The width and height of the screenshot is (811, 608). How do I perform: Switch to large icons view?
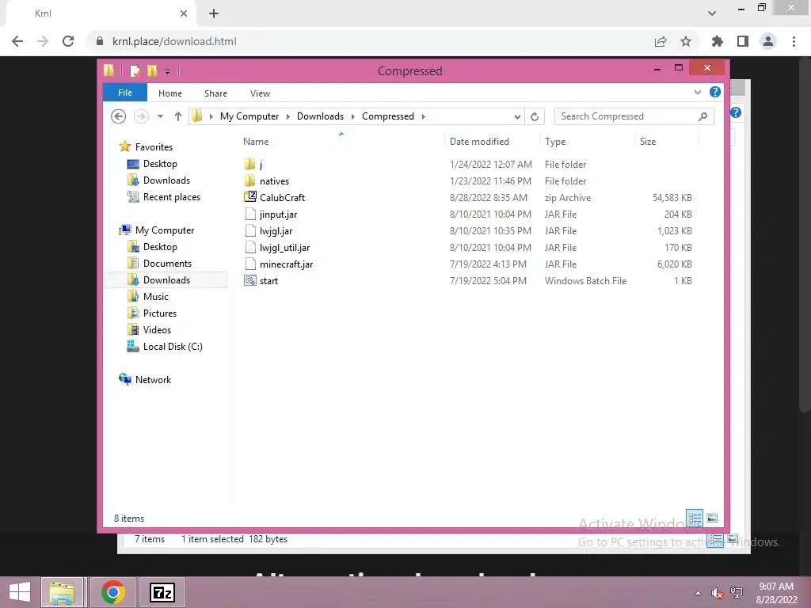pyautogui.click(x=712, y=518)
